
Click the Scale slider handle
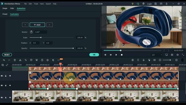tap(41, 38)
